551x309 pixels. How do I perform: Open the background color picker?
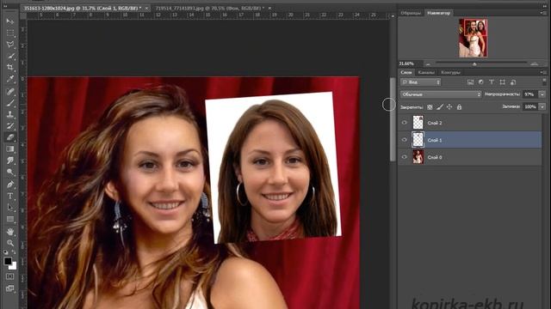14,267
